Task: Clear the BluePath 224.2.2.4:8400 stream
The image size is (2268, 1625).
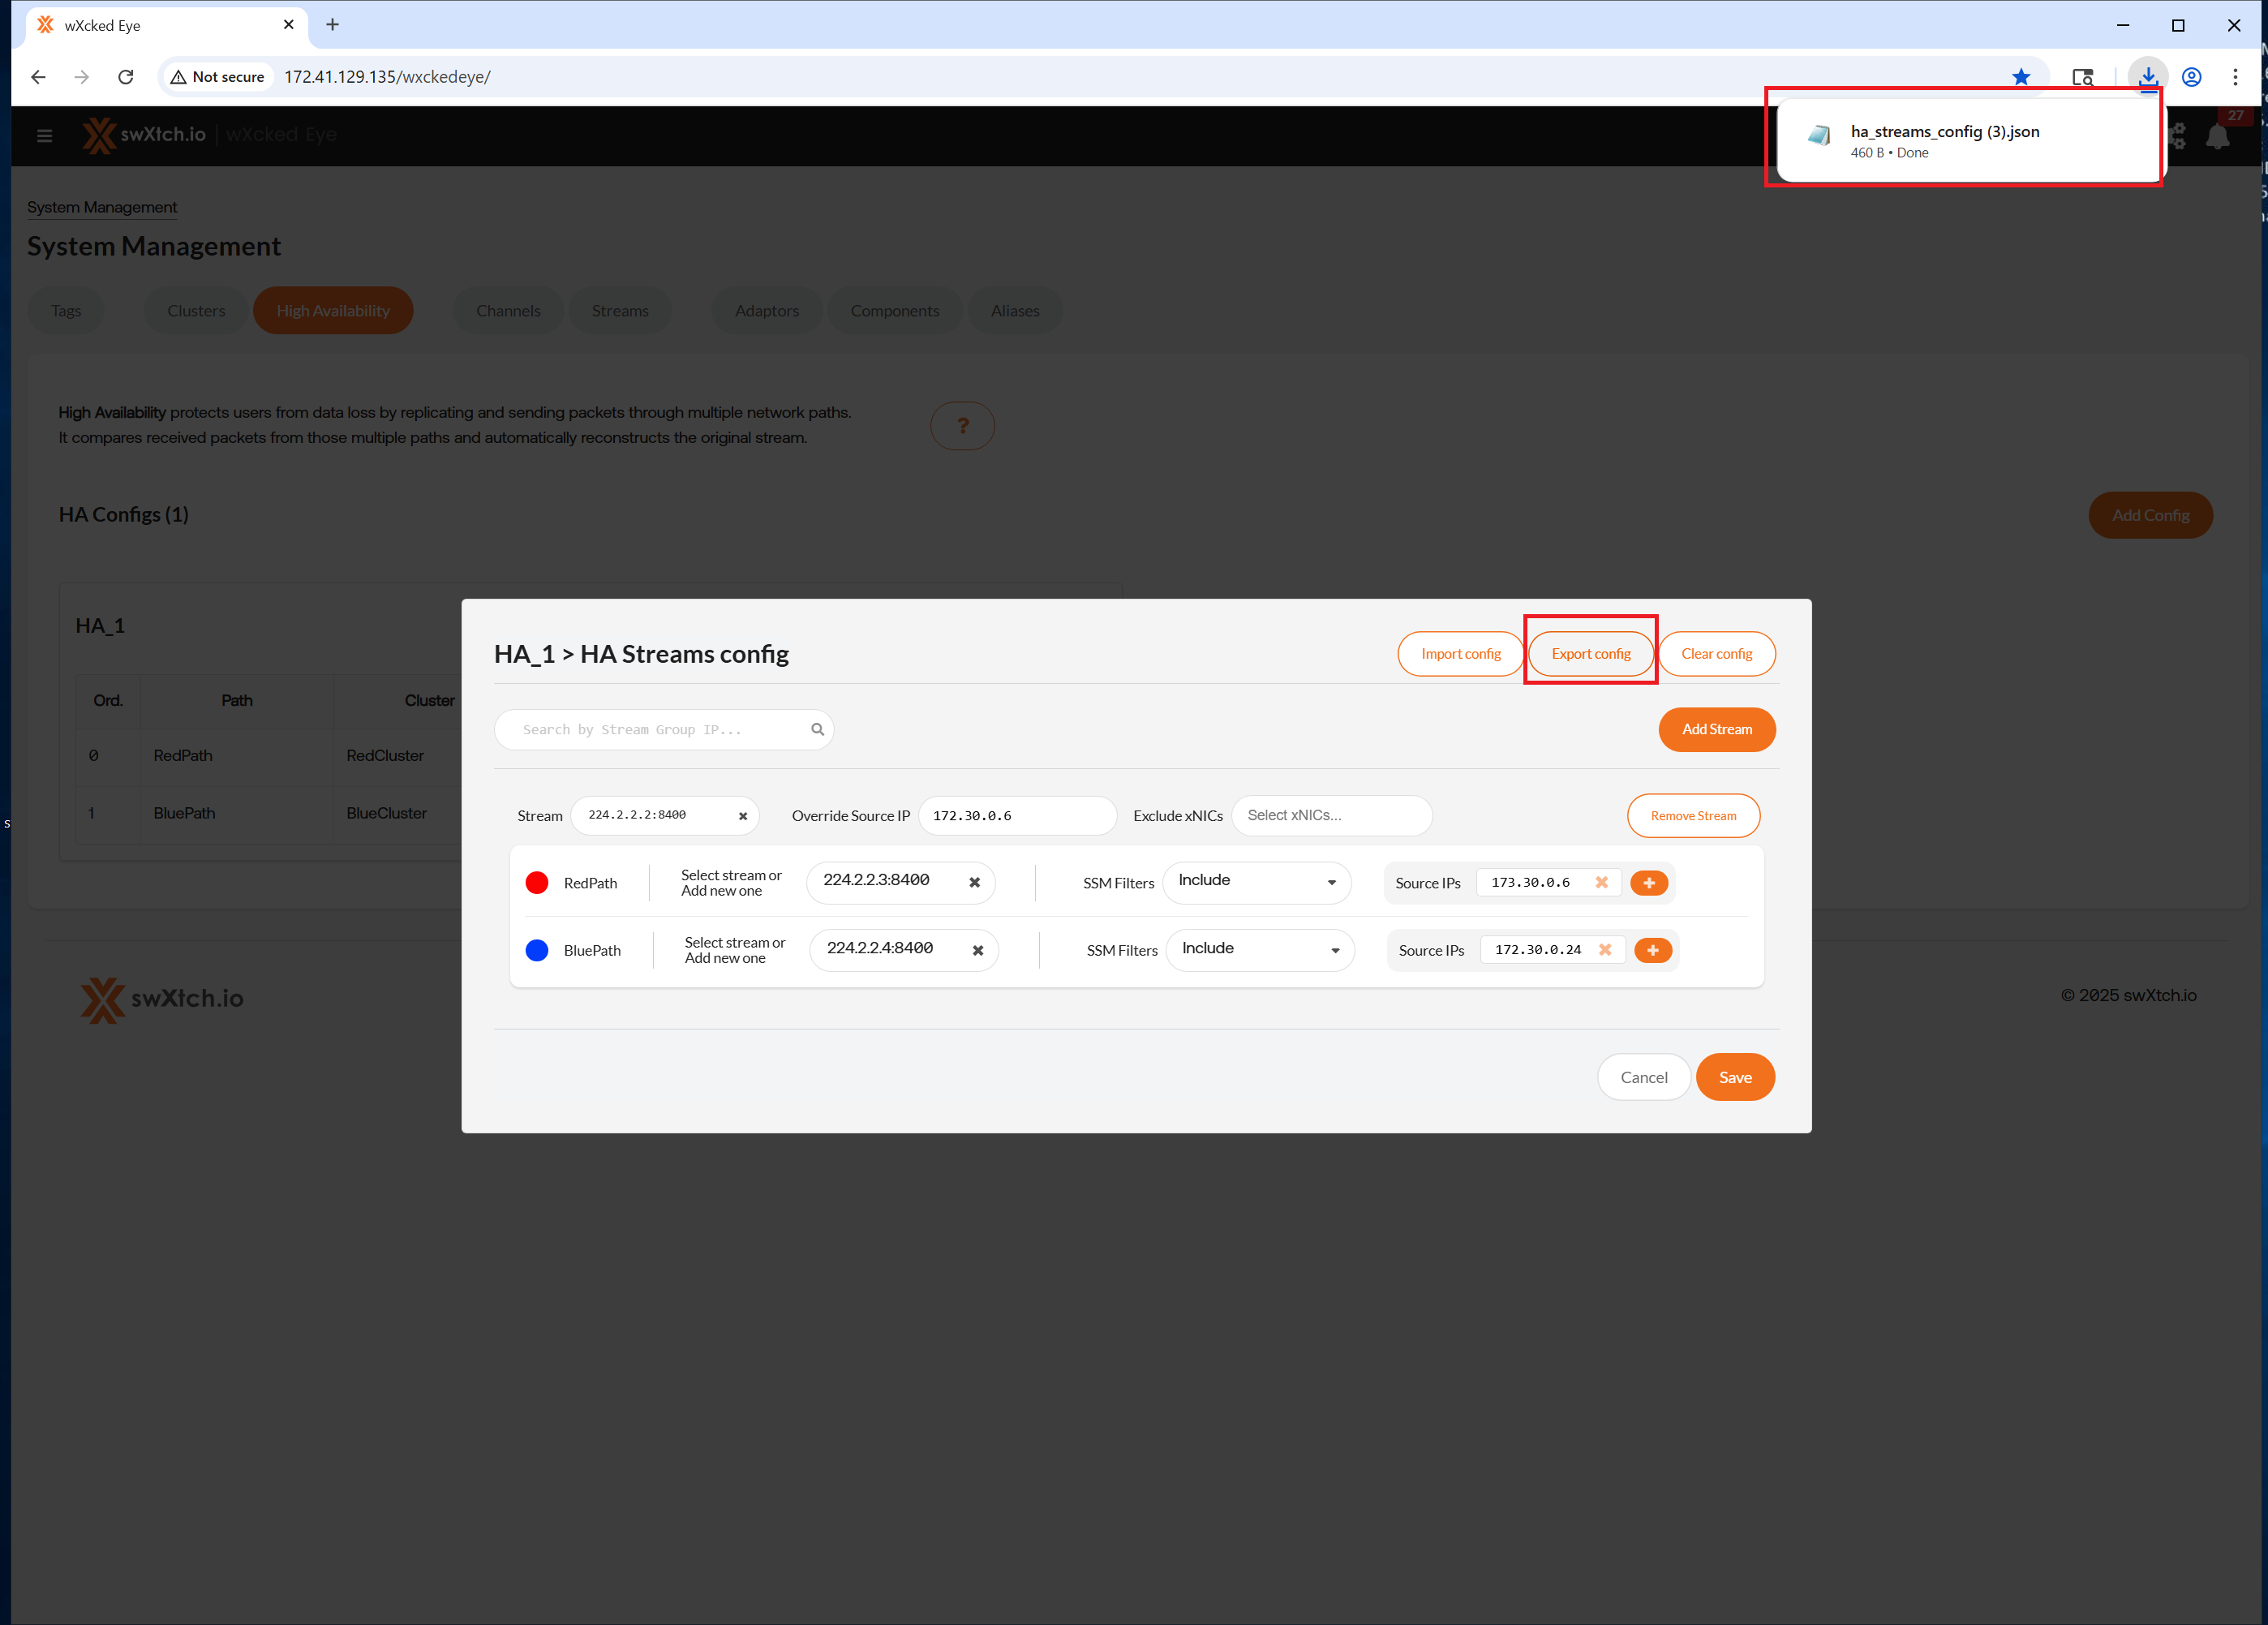Action: [978, 950]
